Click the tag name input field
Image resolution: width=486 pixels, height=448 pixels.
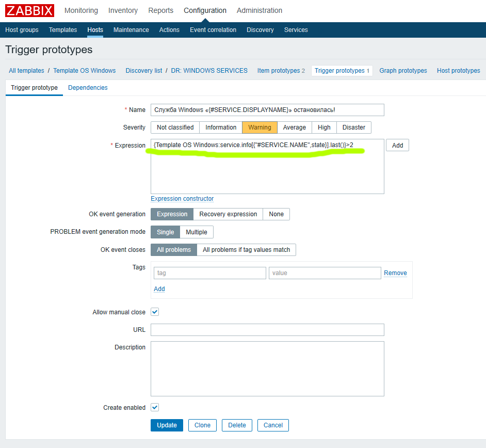click(210, 273)
